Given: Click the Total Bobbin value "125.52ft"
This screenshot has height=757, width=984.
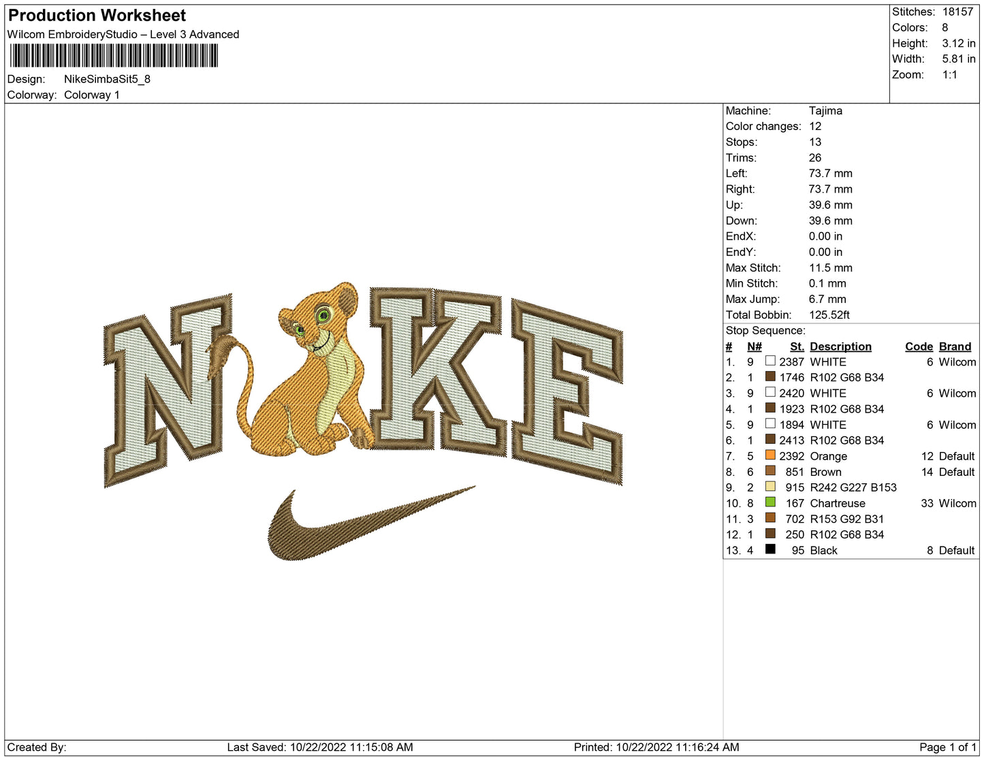Looking at the screenshot, I should [829, 315].
